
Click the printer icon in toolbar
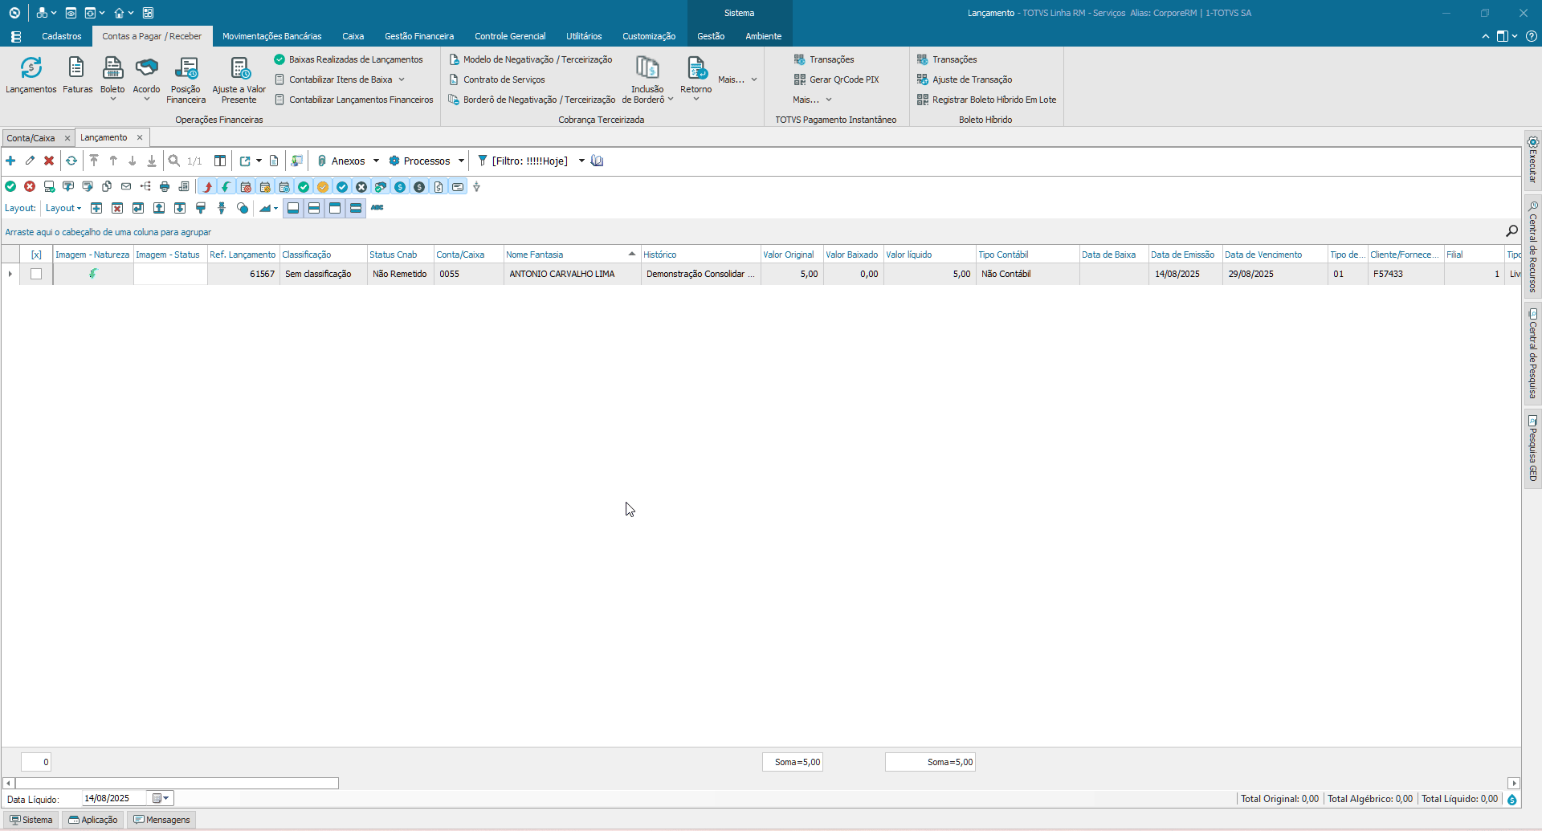click(x=165, y=186)
